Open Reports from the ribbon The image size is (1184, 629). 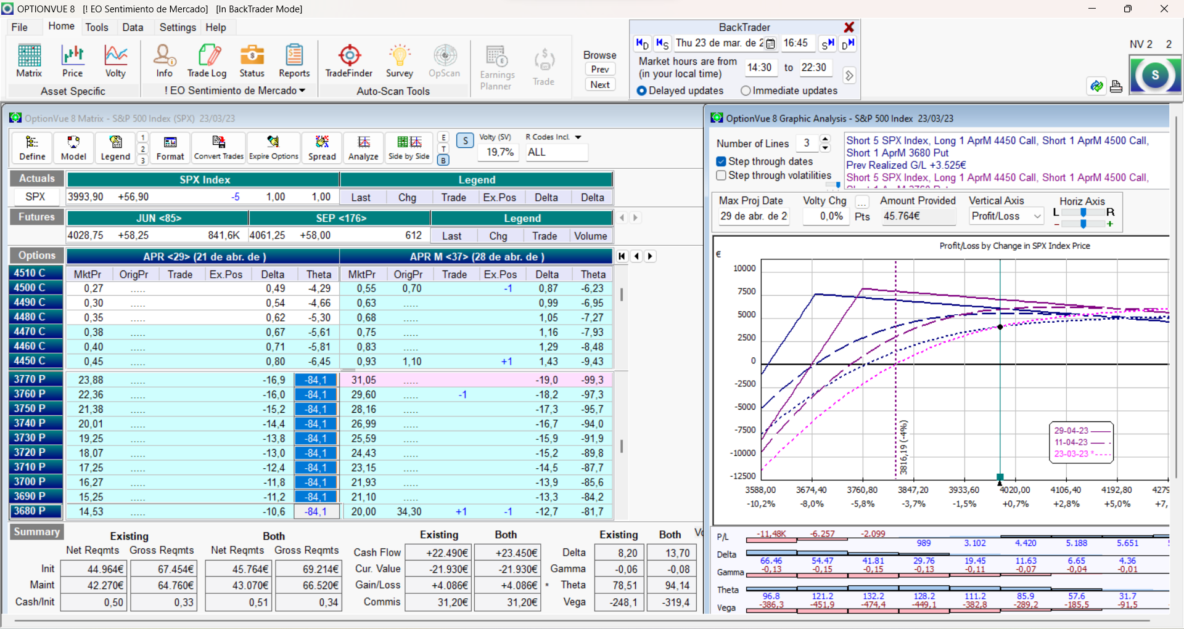point(294,61)
